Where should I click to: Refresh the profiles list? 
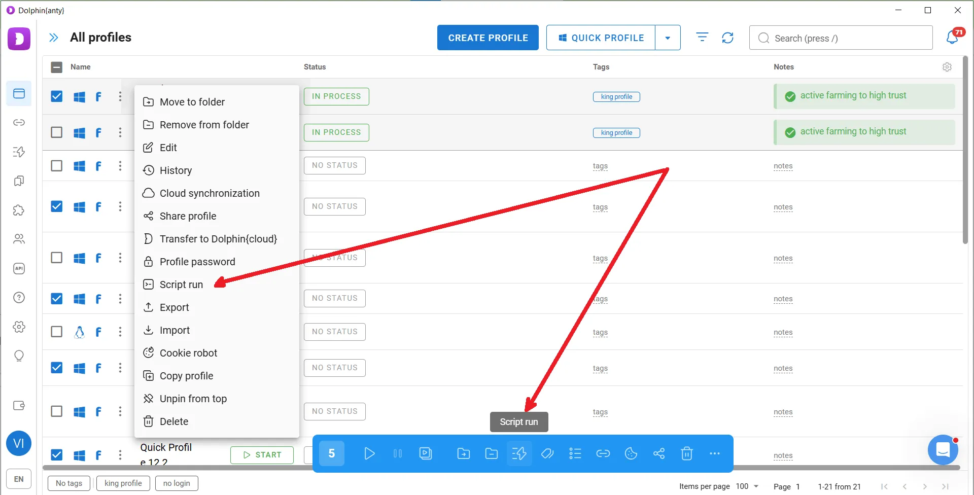(x=727, y=38)
